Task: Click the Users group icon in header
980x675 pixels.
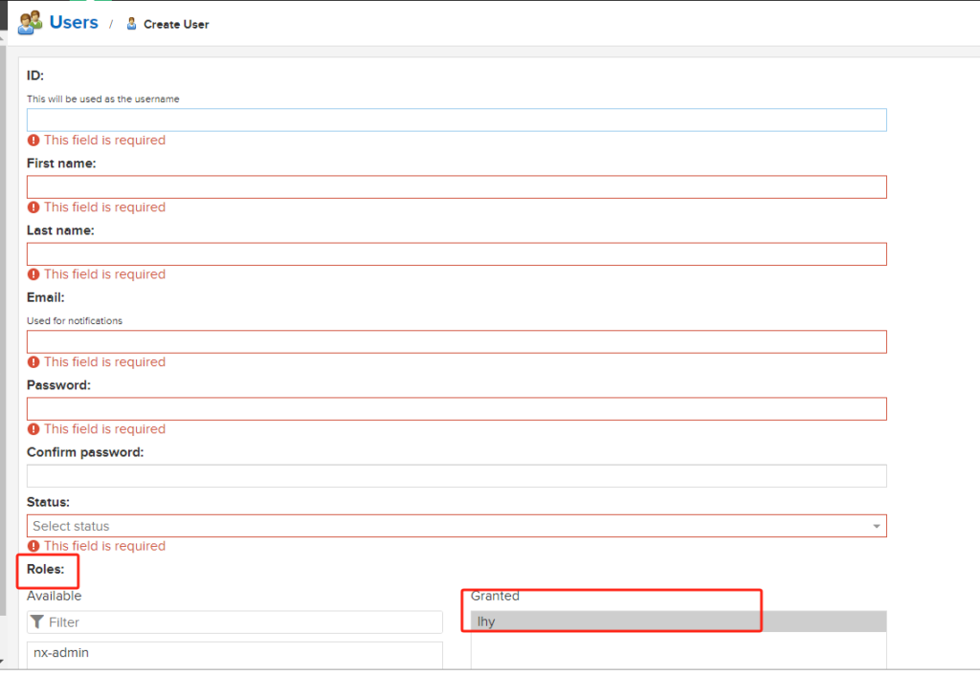Action: [x=30, y=22]
